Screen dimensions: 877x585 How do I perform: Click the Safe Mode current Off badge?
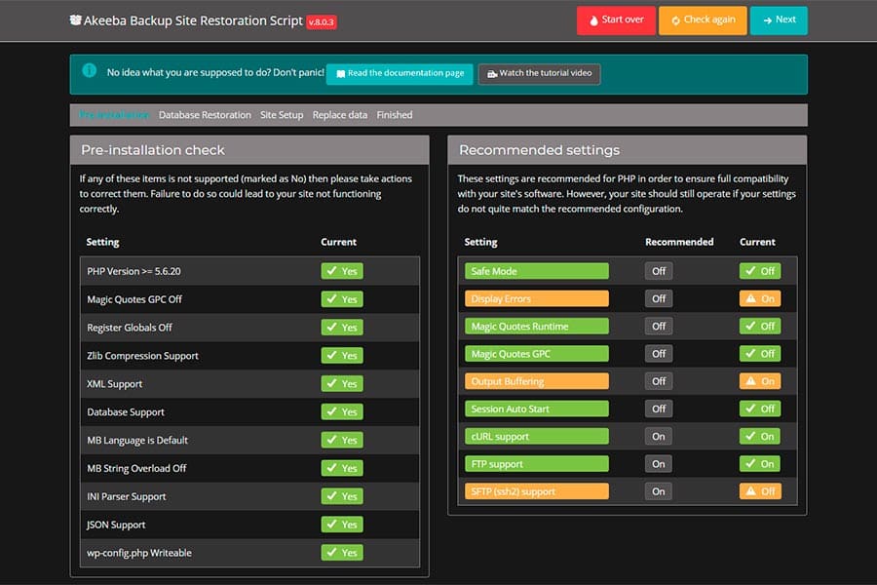coord(759,271)
